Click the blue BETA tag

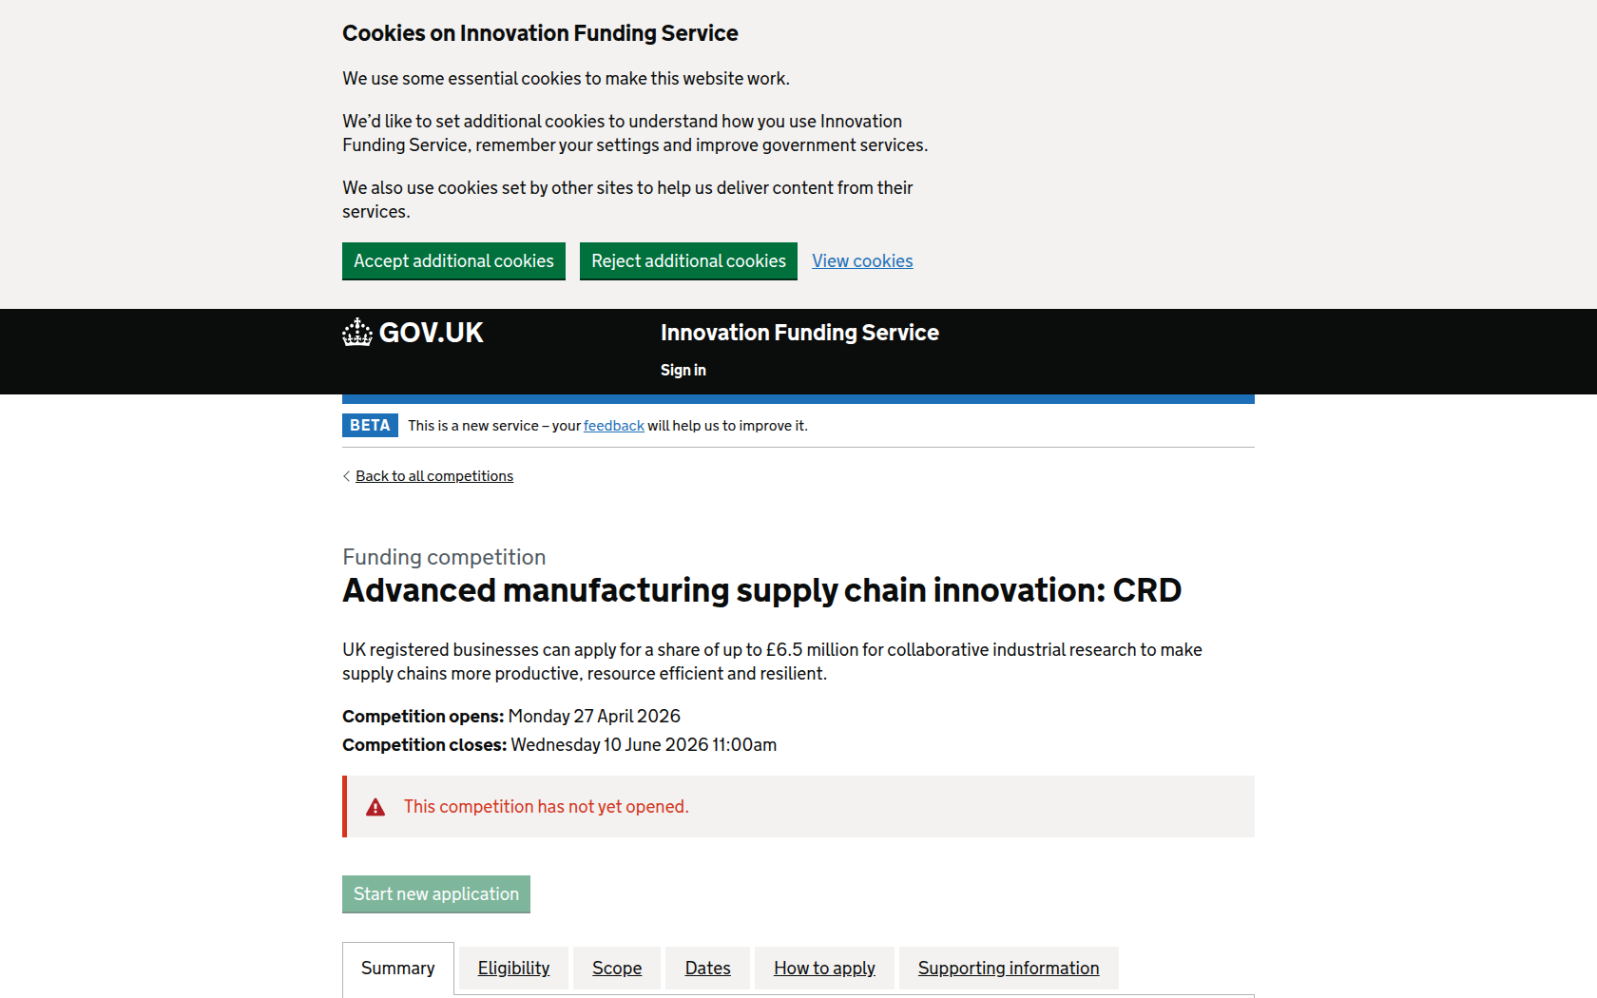pos(370,425)
